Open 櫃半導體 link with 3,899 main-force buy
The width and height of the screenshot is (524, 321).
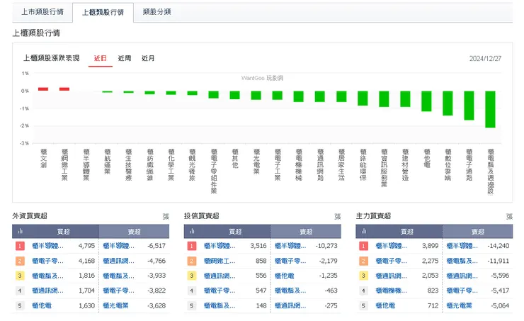tap(392, 246)
